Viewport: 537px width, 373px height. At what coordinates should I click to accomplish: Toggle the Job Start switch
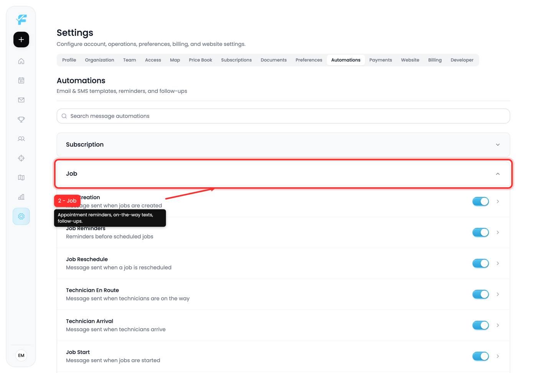point(480,356)
